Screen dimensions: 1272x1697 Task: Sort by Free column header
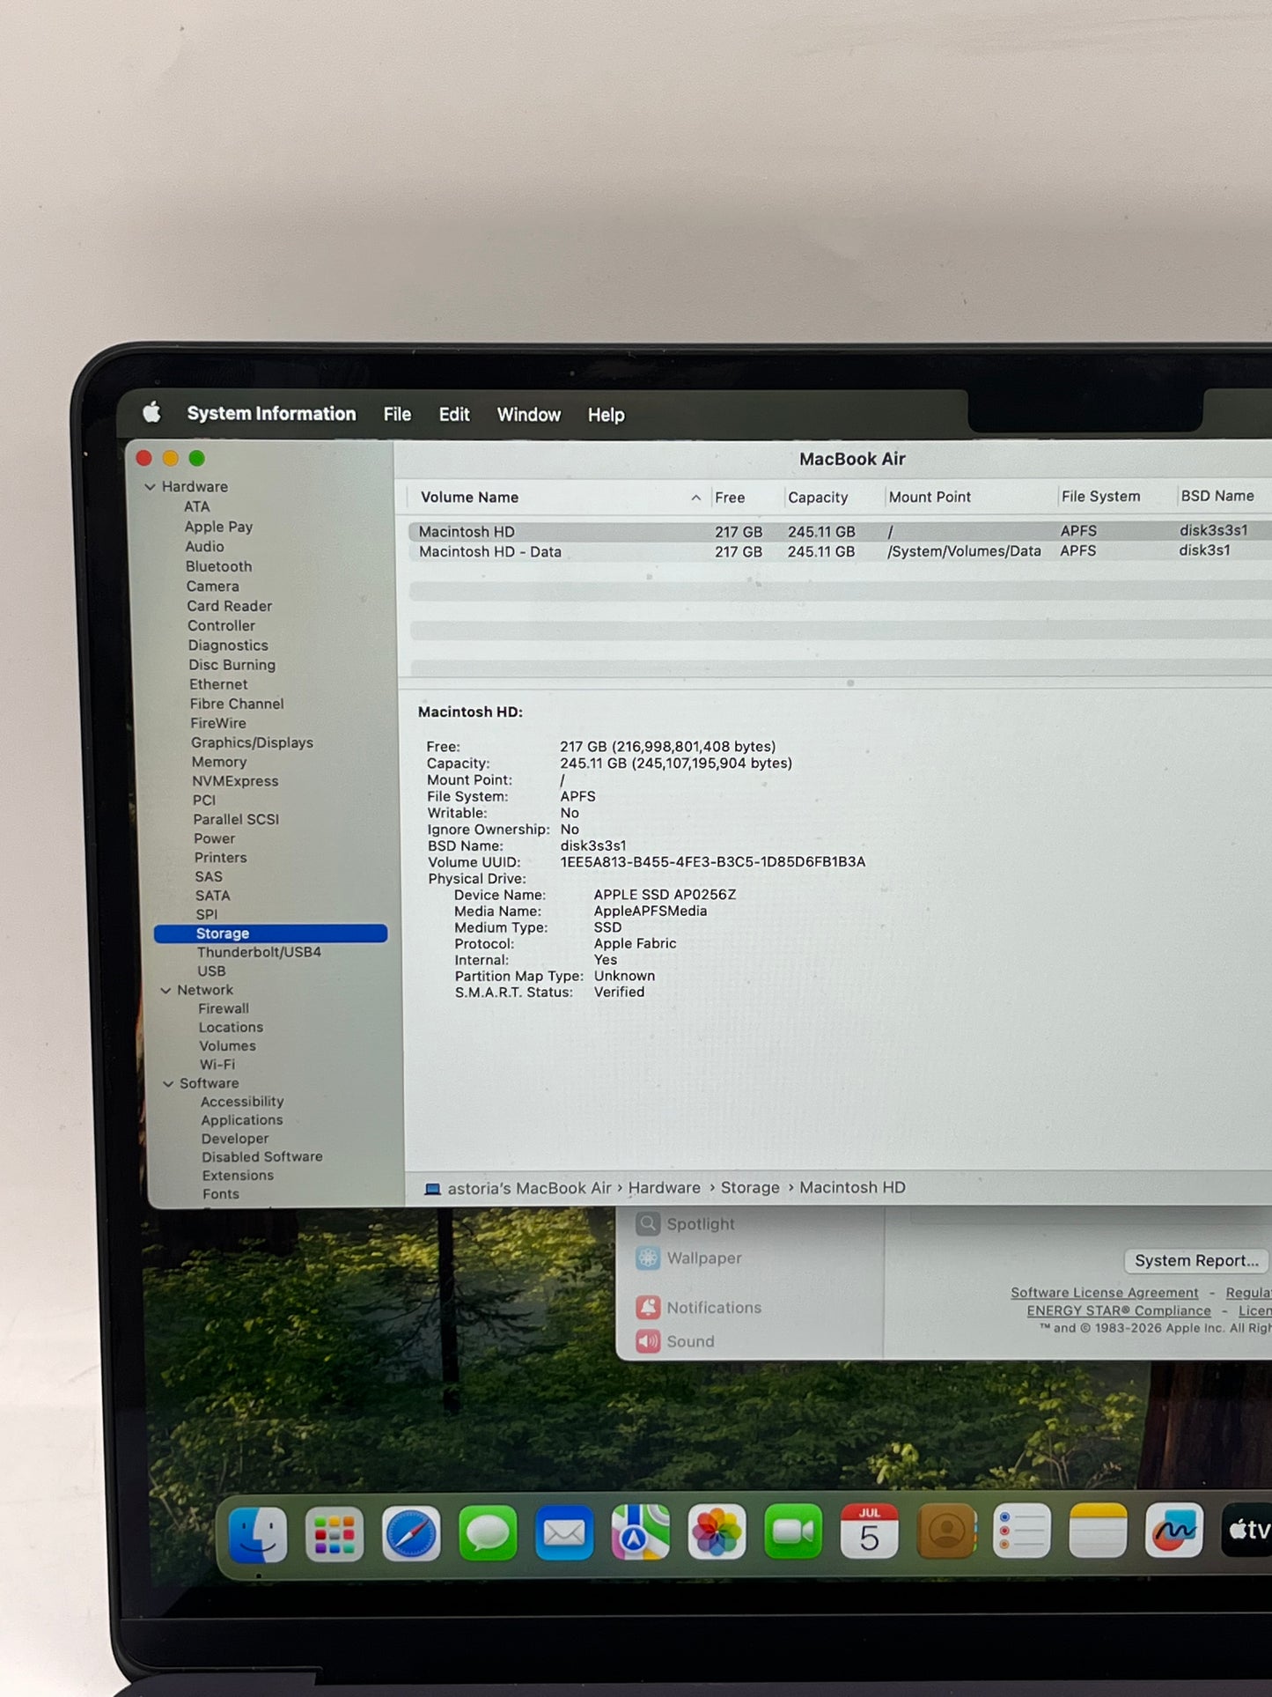click(730, 498)
